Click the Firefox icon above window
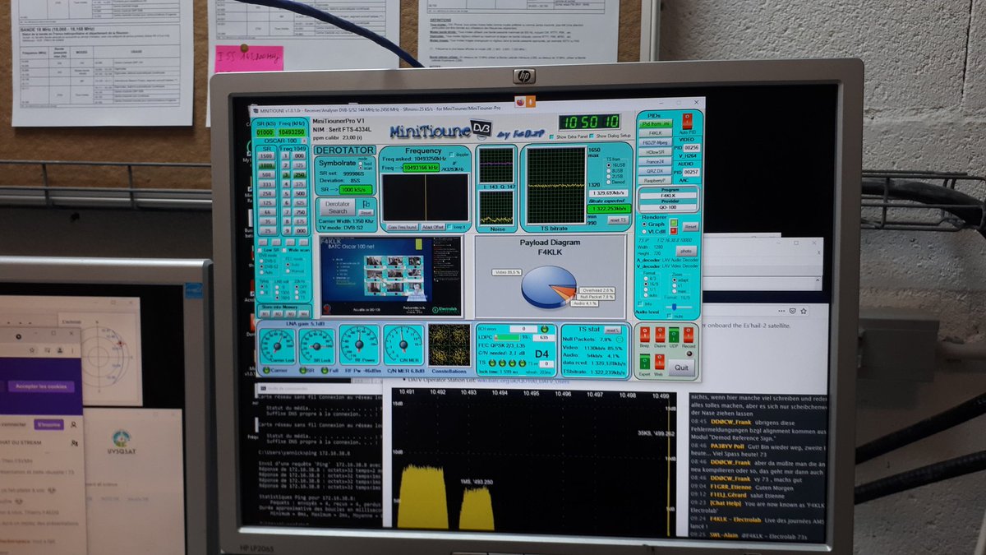The height and width of the screenshot is (555, 986). pyautogui.click(x=519, y=101)
